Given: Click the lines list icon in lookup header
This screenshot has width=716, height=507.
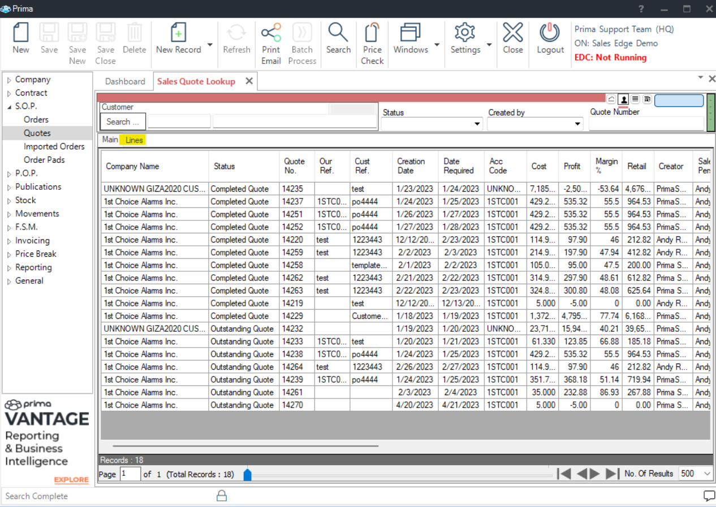Looking at the screenshot, I should [x=635, y=99].
